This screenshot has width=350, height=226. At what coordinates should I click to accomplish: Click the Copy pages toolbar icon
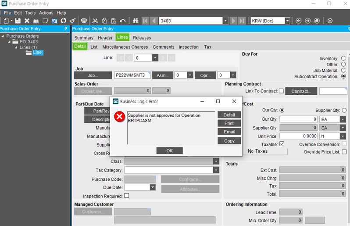104,21
